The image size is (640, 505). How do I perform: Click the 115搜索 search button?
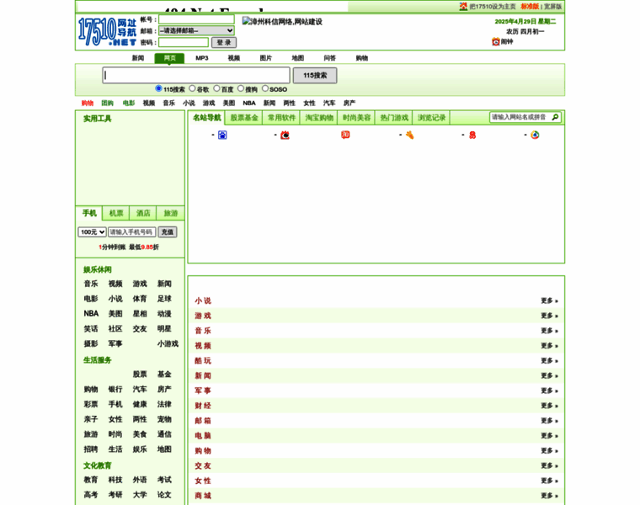[315, 76]
